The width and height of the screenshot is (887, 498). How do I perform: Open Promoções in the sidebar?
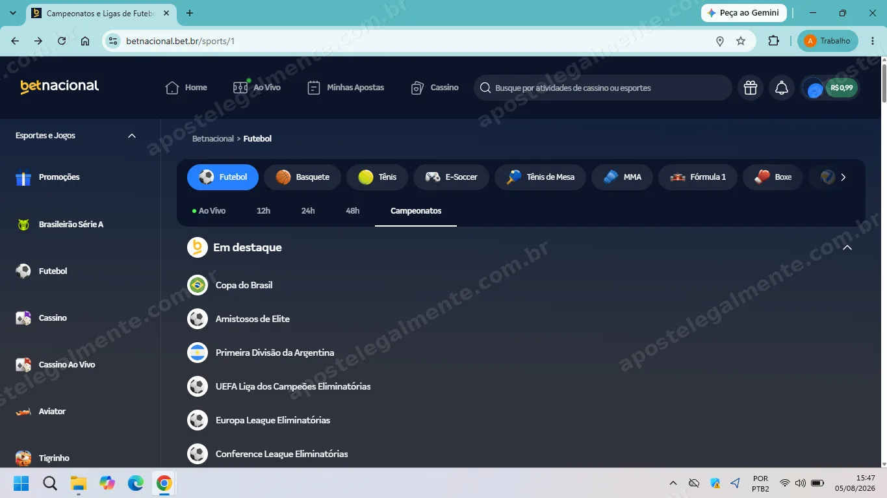pyautogui.click(x=47, y=177)
